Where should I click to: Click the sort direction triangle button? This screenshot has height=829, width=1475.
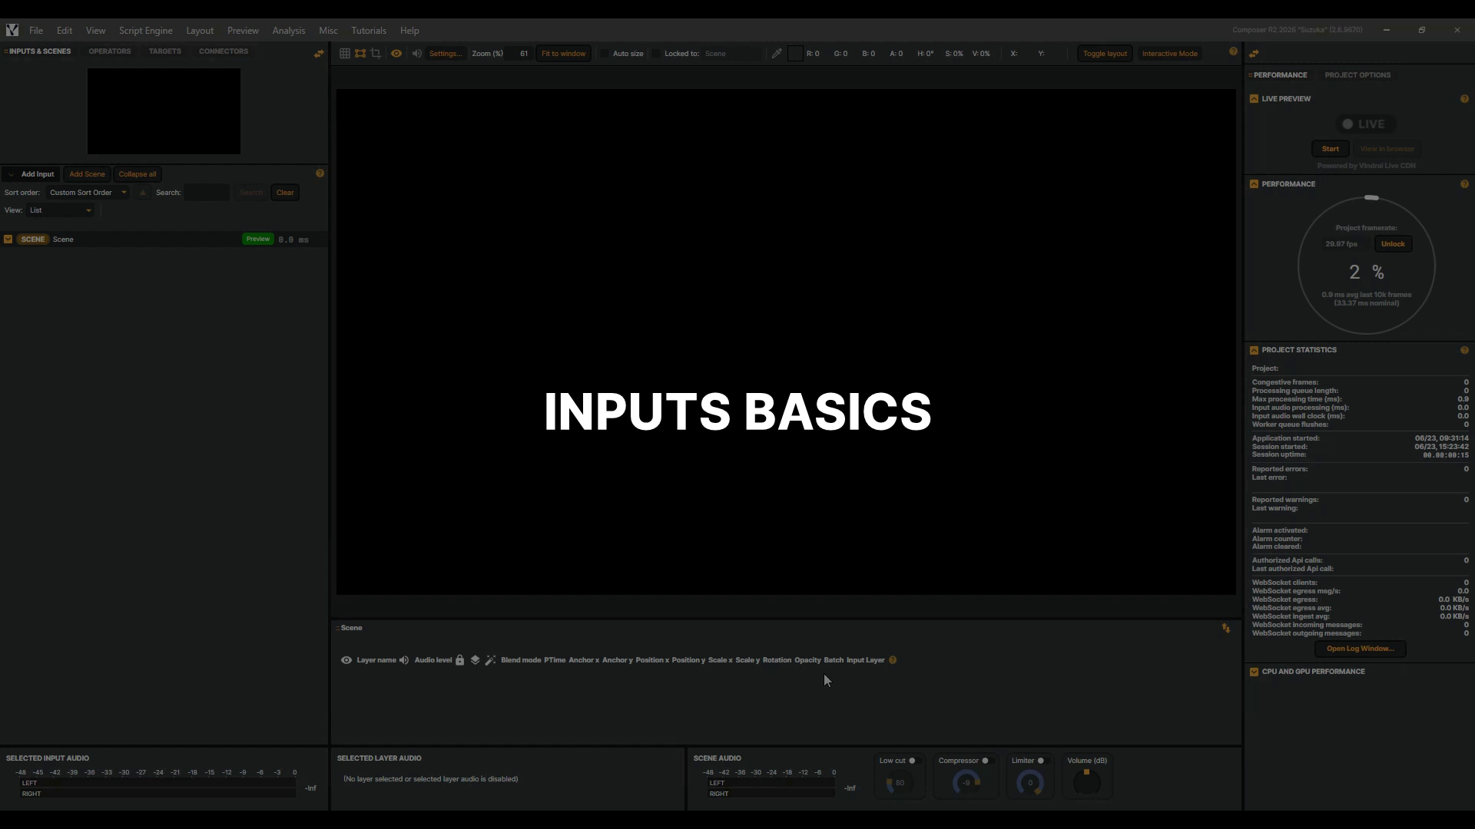(x=143, y=193)
